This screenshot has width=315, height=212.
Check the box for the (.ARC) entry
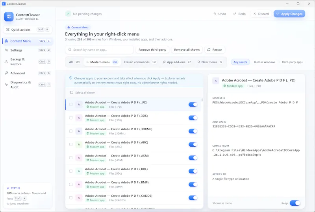[71, 144]
